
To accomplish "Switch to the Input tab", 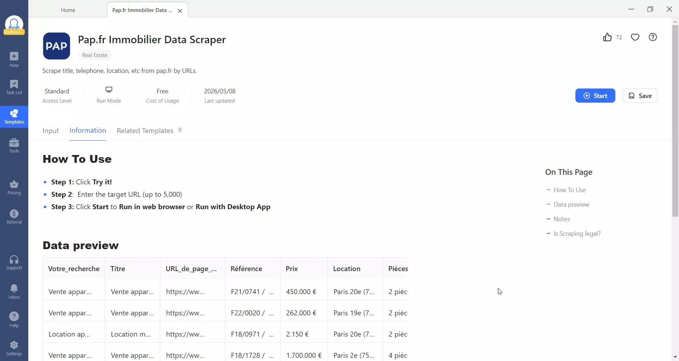I will (51, 131).
